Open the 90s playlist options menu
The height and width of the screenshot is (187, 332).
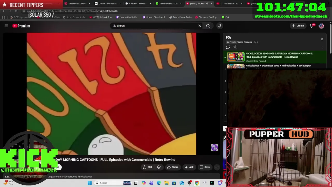pyautogui.click(x=322, y=47)
